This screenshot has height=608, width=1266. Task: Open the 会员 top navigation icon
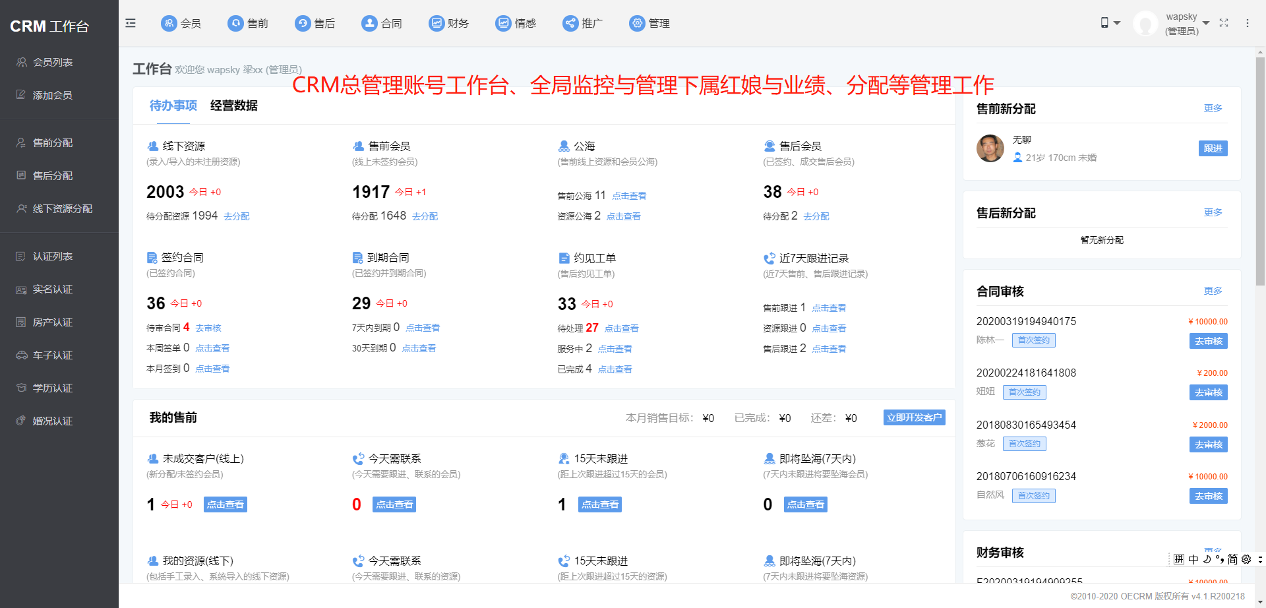point(169,23)
